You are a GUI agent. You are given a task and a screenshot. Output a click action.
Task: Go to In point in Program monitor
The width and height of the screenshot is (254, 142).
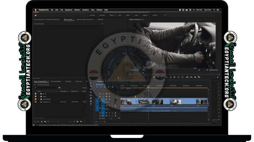click(x=167, y=77)
